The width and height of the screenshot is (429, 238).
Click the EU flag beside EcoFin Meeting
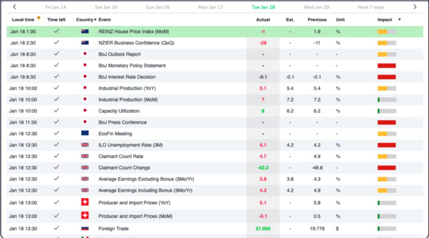coord(85,134)
